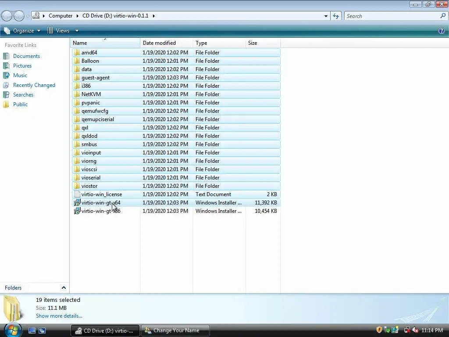Open Recently Changed favorite link

(34, 85)
